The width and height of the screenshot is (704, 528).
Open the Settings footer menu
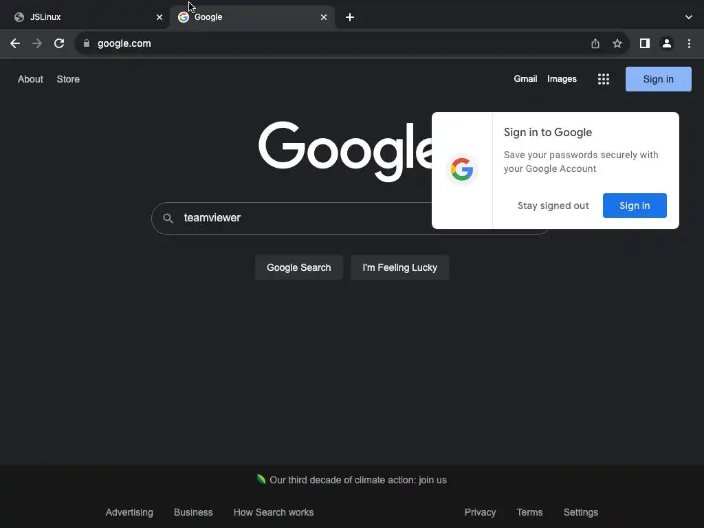tap(580, 512)
